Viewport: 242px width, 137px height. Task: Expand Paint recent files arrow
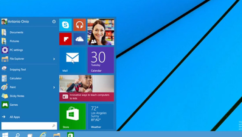(54, 88)
